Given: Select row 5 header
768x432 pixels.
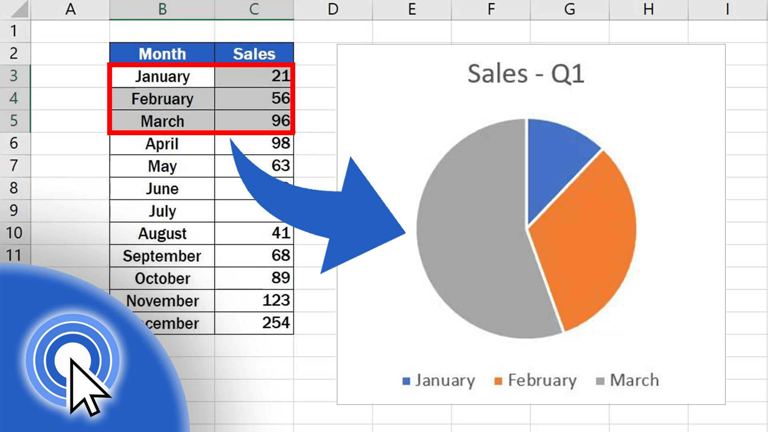Looking at the screenshot, I should coord(15,120).
